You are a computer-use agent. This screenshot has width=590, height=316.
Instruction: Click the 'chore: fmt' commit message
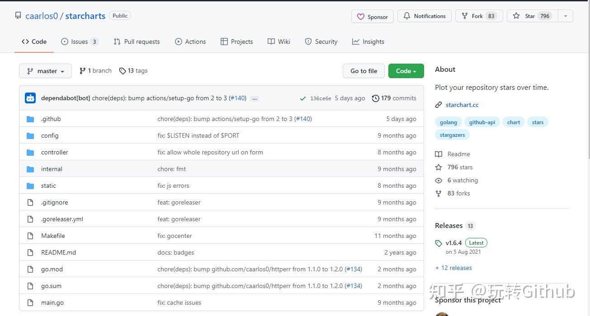pyautogui.click(x=171, y=169)
